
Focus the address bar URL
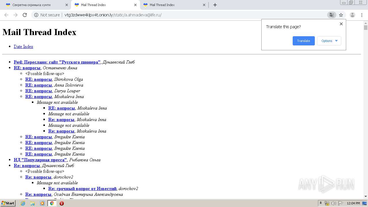point(113,15)
